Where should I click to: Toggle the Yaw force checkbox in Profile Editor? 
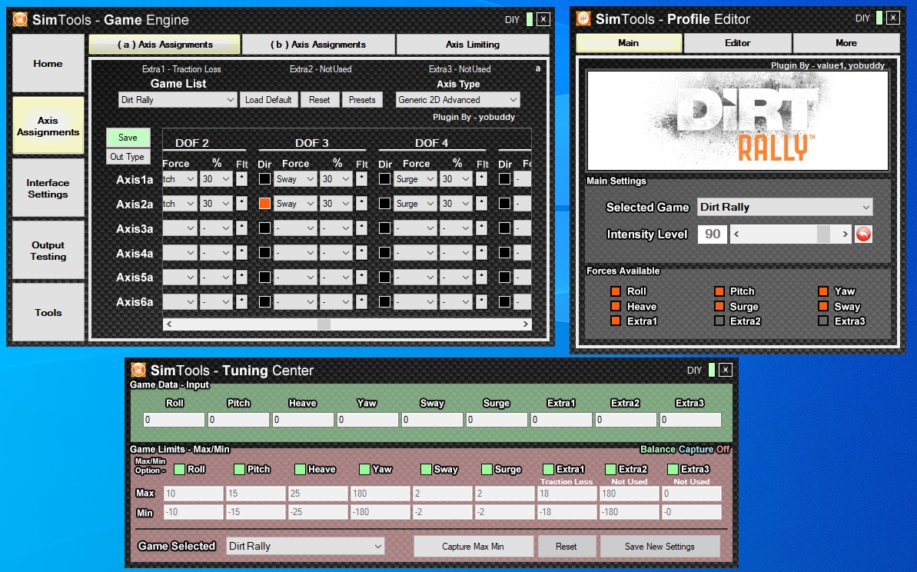point(823,291)
